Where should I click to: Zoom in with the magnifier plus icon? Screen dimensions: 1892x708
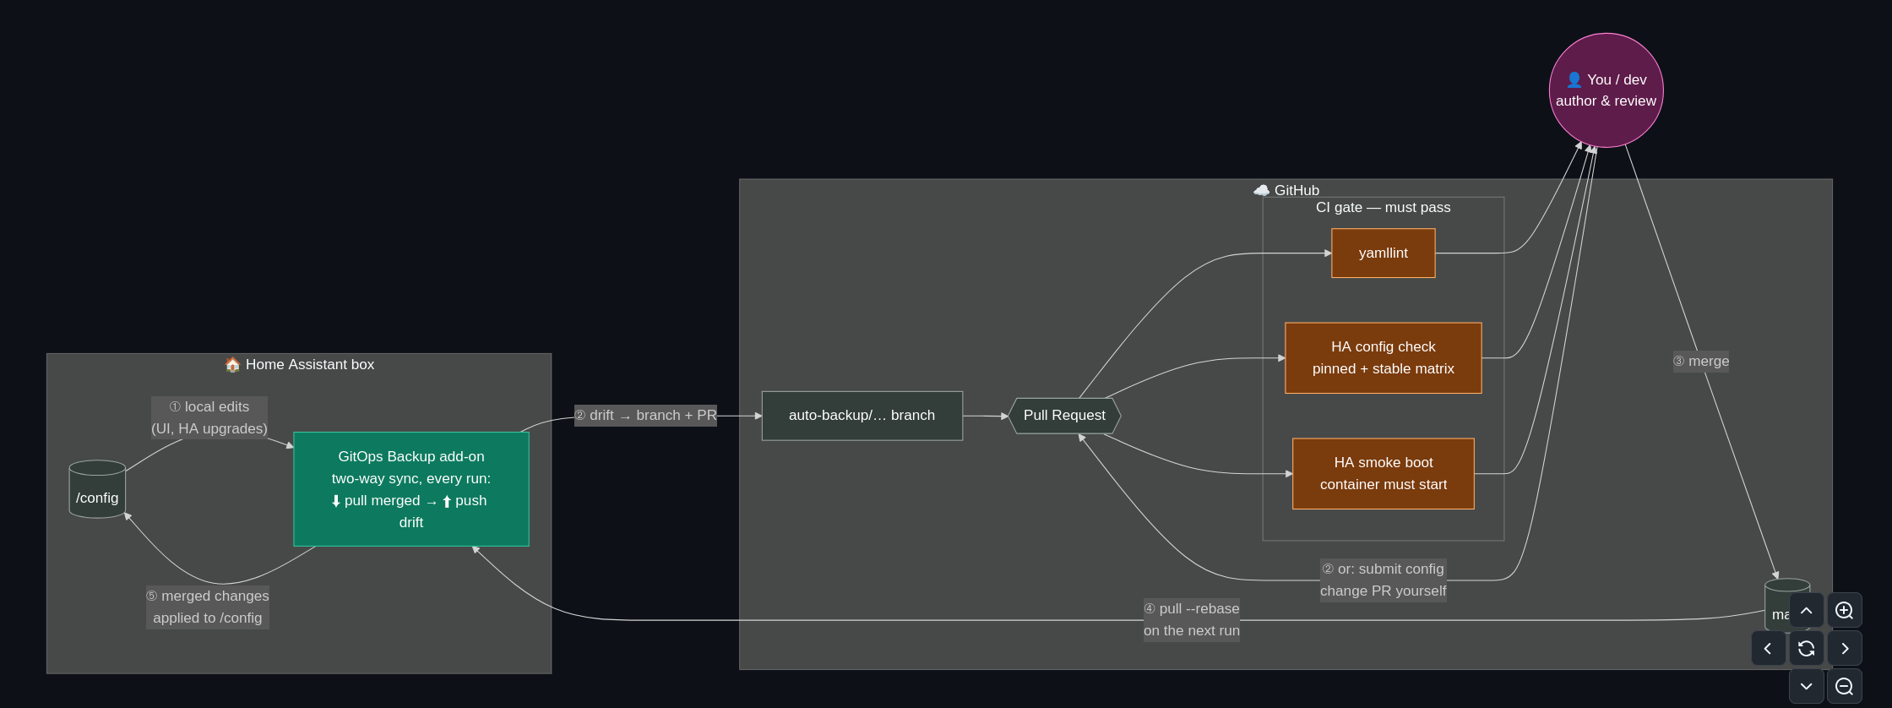click(x=1845, y=611)
